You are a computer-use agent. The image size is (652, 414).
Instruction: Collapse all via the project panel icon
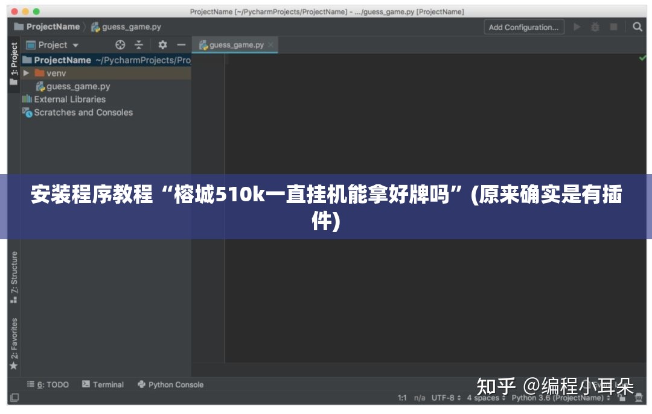[x=139, y=45]
